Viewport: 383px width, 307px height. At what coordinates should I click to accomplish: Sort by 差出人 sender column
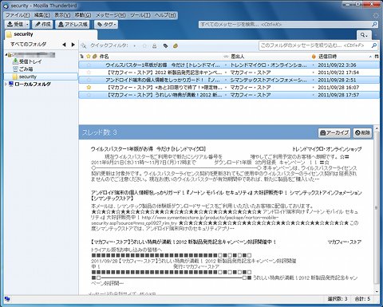click(270, 57)
